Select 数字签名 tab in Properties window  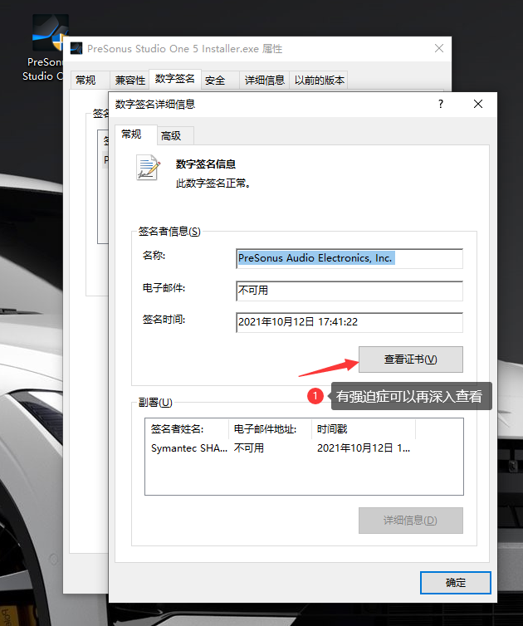pos(175,79)
